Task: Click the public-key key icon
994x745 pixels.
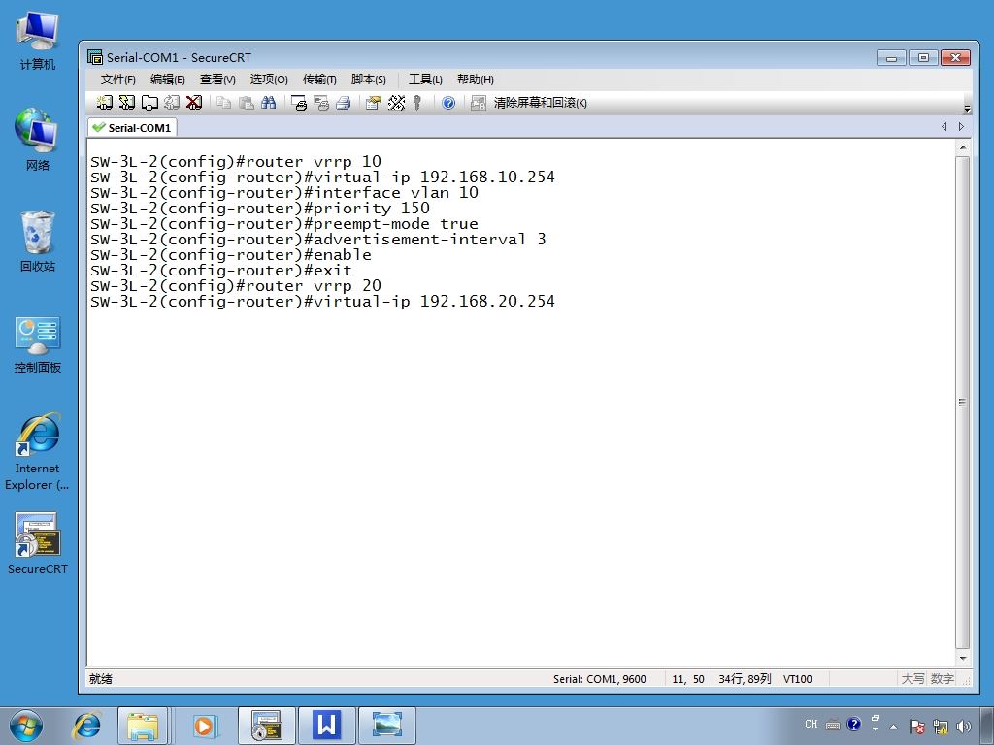Action: pyautogui.click(x=417, y=103)
